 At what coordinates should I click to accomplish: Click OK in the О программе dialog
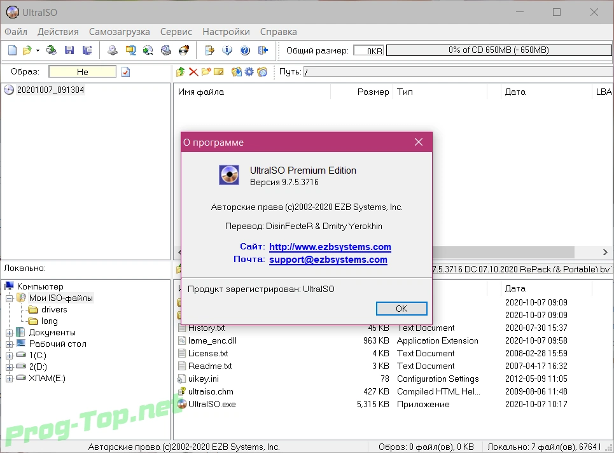(x=401, y=309)
